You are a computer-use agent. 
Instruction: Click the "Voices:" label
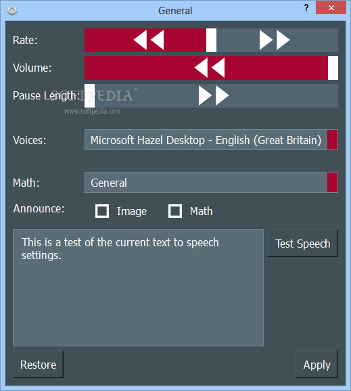pos(29,140)
